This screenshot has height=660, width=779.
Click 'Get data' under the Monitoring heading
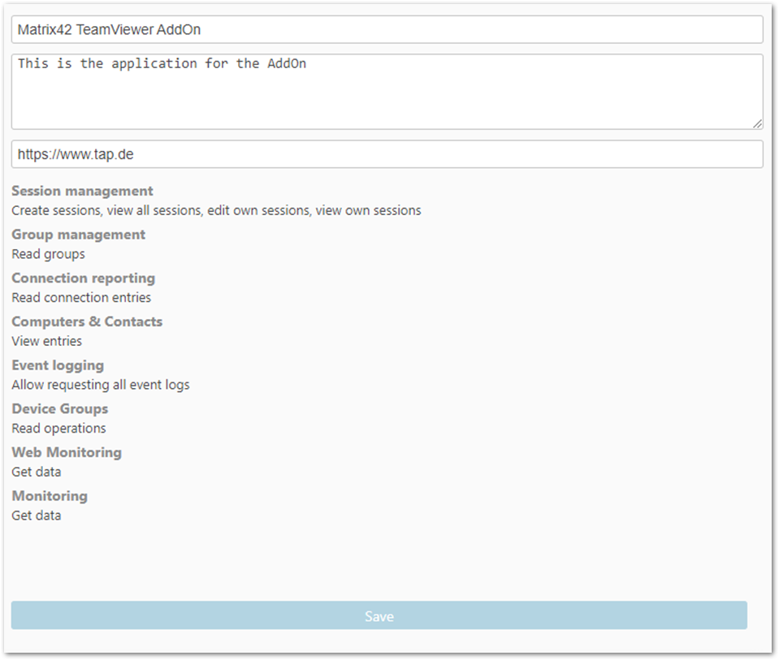(37, 516)
